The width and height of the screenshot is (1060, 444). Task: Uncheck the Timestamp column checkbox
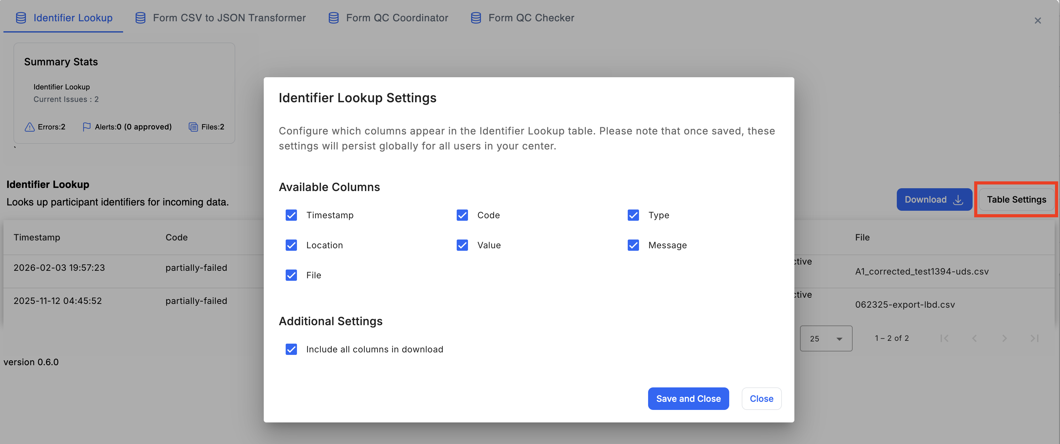click(291, 215)
